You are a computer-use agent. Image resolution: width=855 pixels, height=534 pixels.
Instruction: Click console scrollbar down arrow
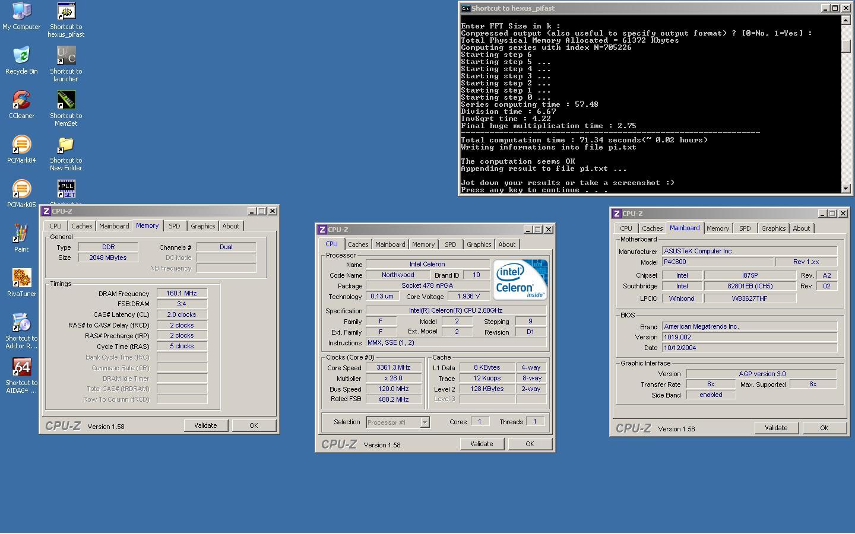(846, 188)
